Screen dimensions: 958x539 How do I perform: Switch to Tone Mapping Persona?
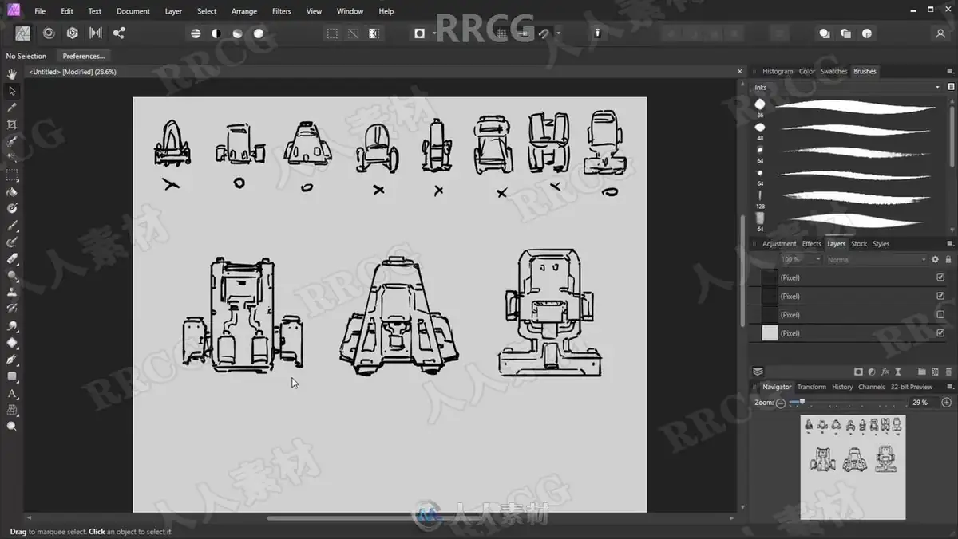(96, 33)
